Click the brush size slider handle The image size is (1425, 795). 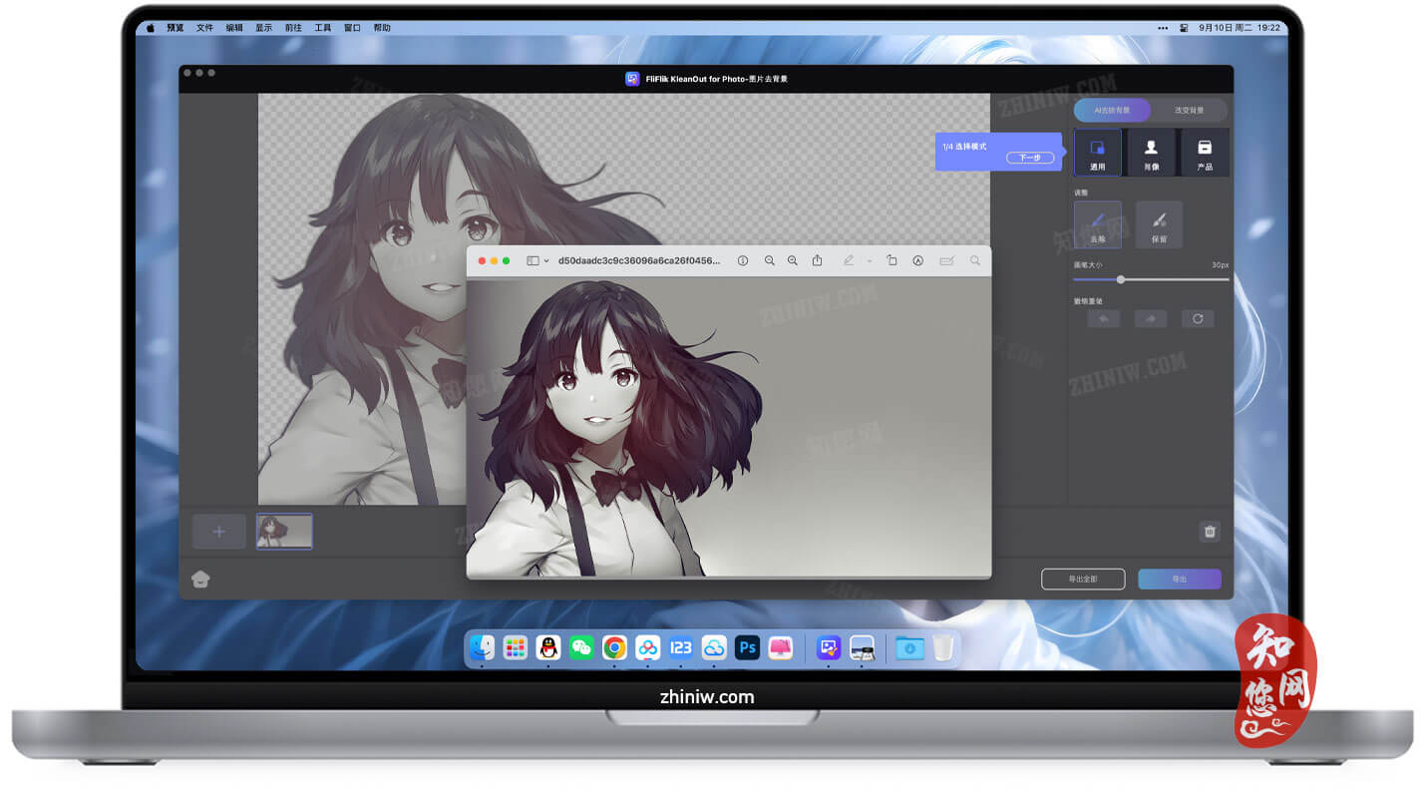1121,279
